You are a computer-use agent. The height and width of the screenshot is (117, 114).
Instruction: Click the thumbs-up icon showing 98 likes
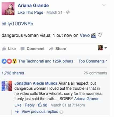point(40,105)
